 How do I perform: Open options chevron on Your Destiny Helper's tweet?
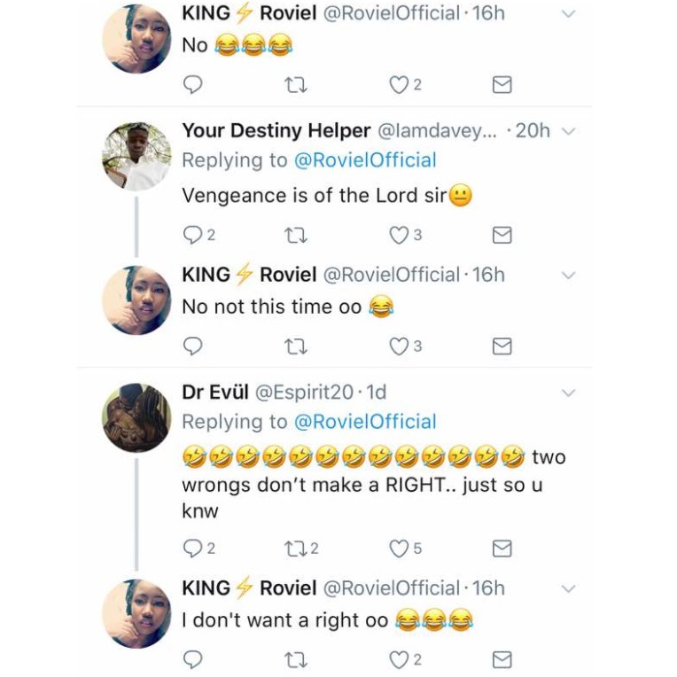[570, 131]
